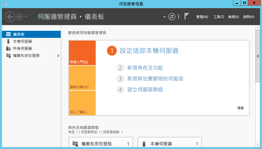Open the 說明(H) menu
Screen dimensions: 262x149
pos(249,17)
